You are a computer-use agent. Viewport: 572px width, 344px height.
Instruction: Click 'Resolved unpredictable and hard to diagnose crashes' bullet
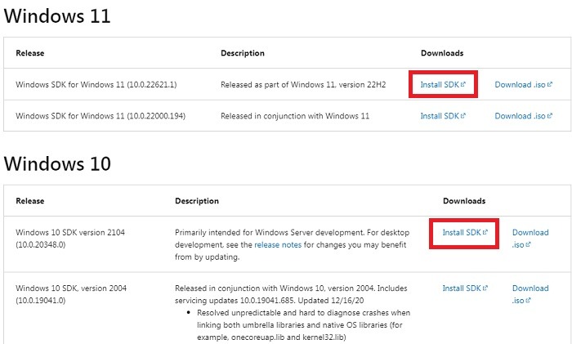tap(303, 324)
